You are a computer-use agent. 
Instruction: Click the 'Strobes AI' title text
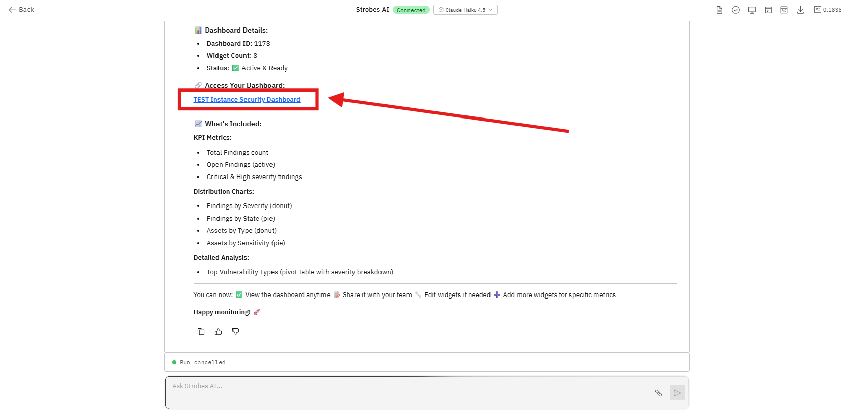click(x=372, y=10)
